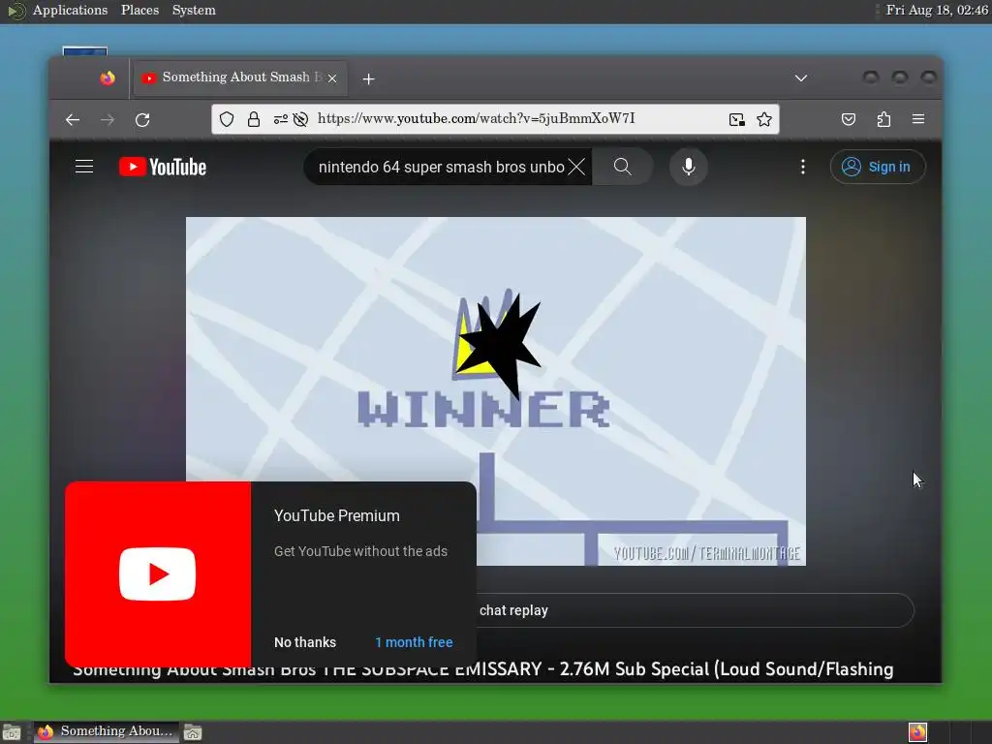Bookmark this page with the star
992x744 pixels.
click(x=764, y=119)
